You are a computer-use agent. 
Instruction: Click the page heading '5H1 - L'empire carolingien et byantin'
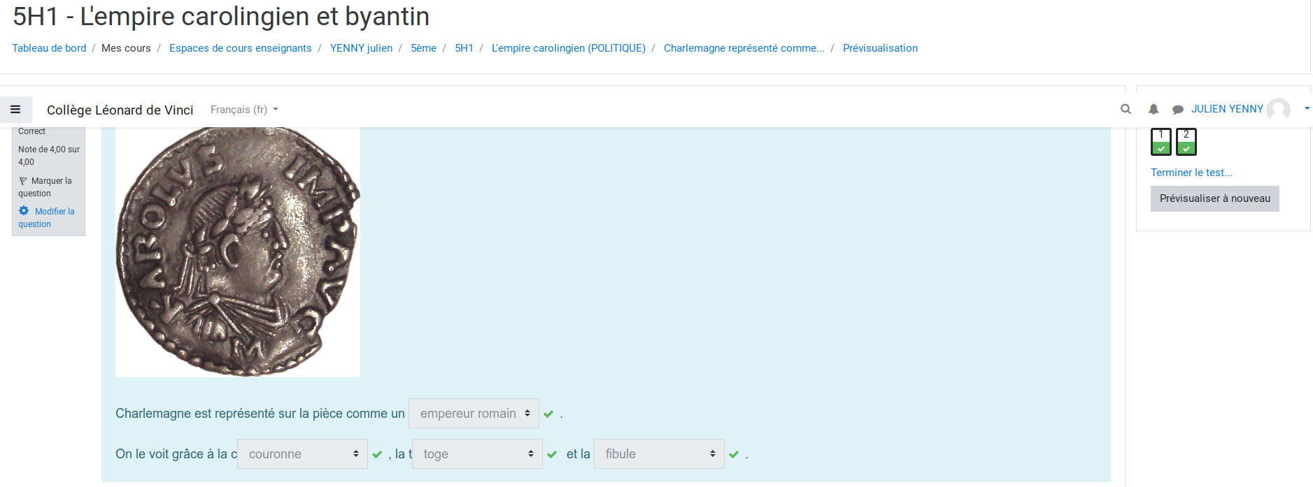pos(221,15)
